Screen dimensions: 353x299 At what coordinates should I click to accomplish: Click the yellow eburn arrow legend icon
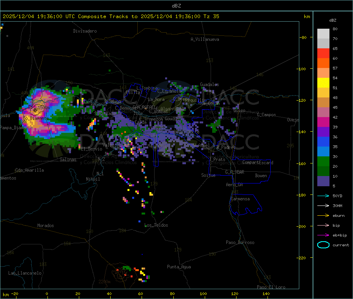(x=323, y=215)
